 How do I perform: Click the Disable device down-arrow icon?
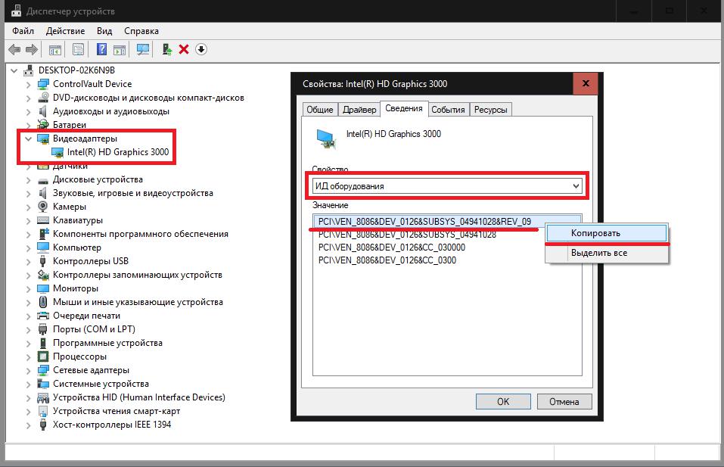[201, 49]
